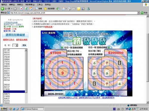Open the Search magnifier toolbar button

tap(38, 9)
